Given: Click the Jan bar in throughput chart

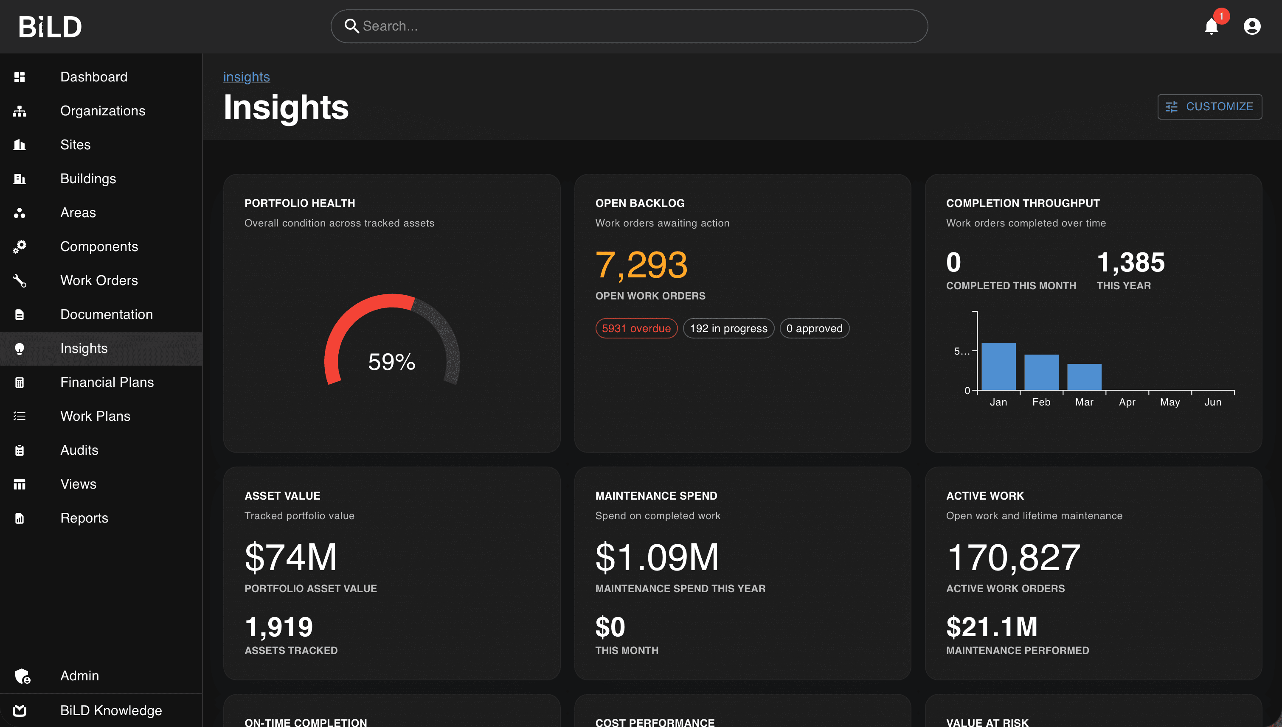Looking at the screenshot, I should (998, 366).
